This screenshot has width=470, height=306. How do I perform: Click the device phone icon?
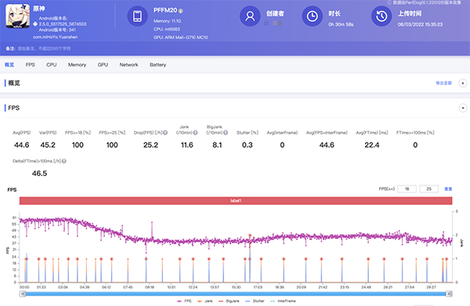tap(137, 16)
